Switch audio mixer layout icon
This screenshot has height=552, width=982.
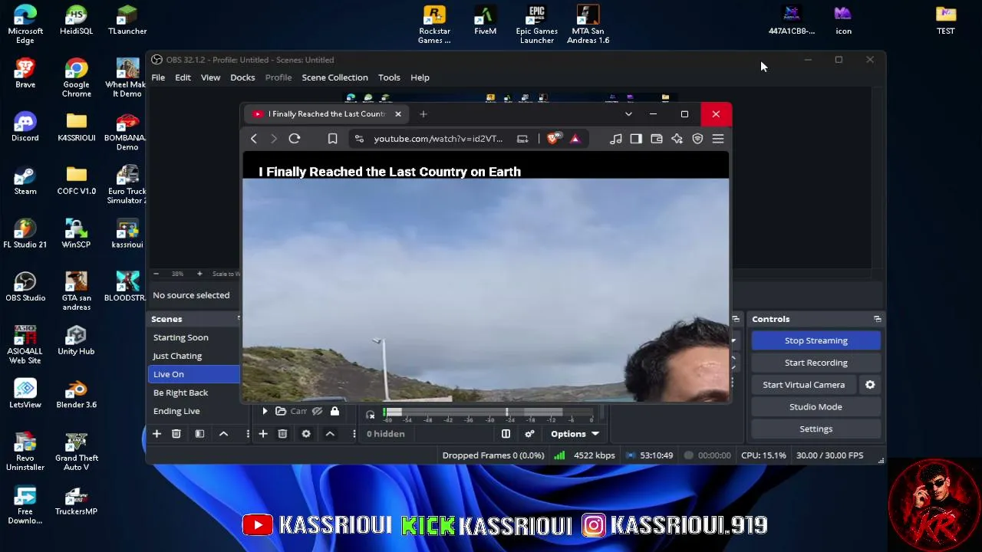[506, 434]
